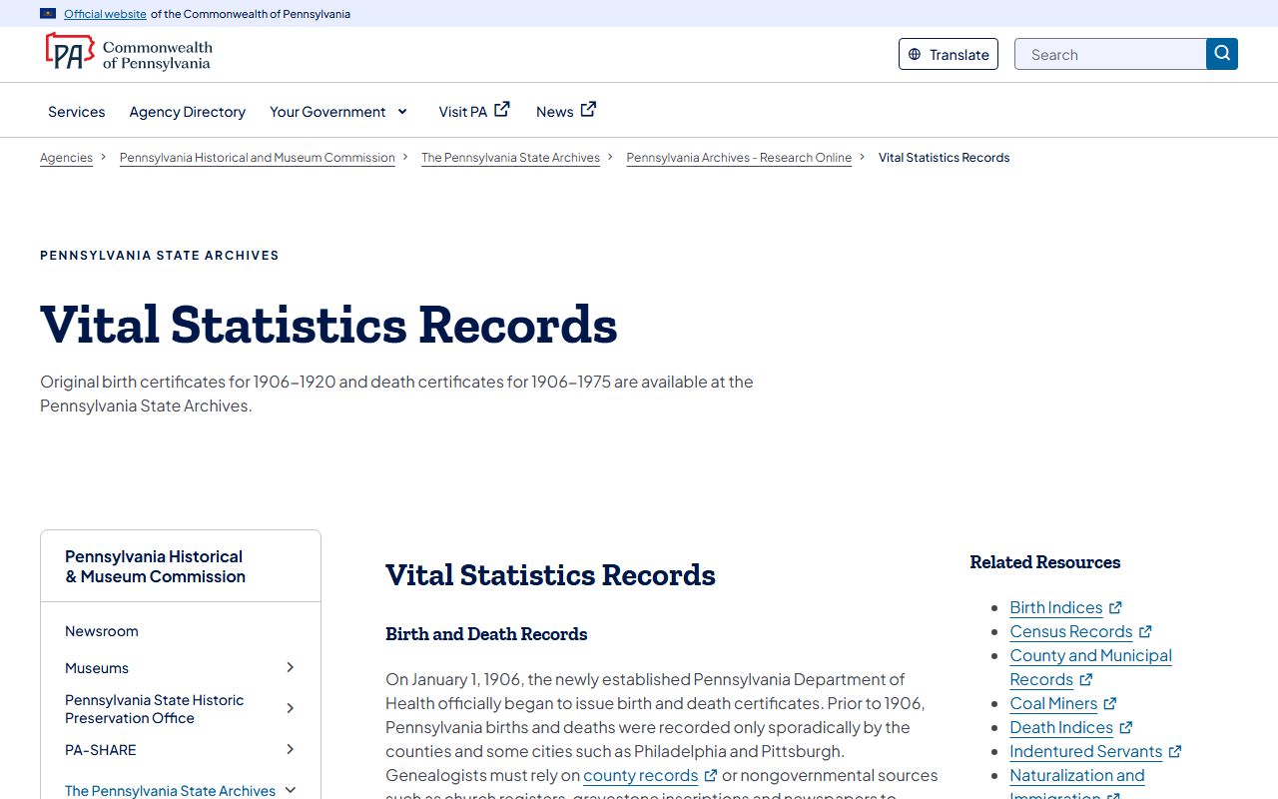Click the Pennsylvania flag icon in top banner
Image resolution: width=1278 pixels, height=799 pixels.
[x=48, y=14]
